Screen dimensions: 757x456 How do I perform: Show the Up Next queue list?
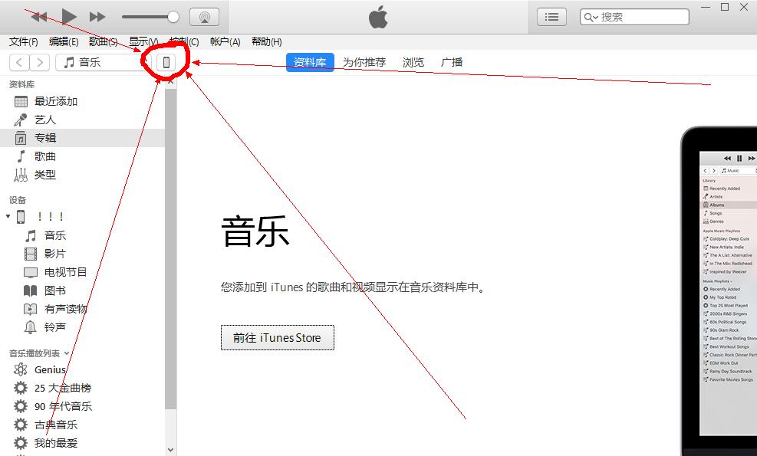(x=551, y=15)
